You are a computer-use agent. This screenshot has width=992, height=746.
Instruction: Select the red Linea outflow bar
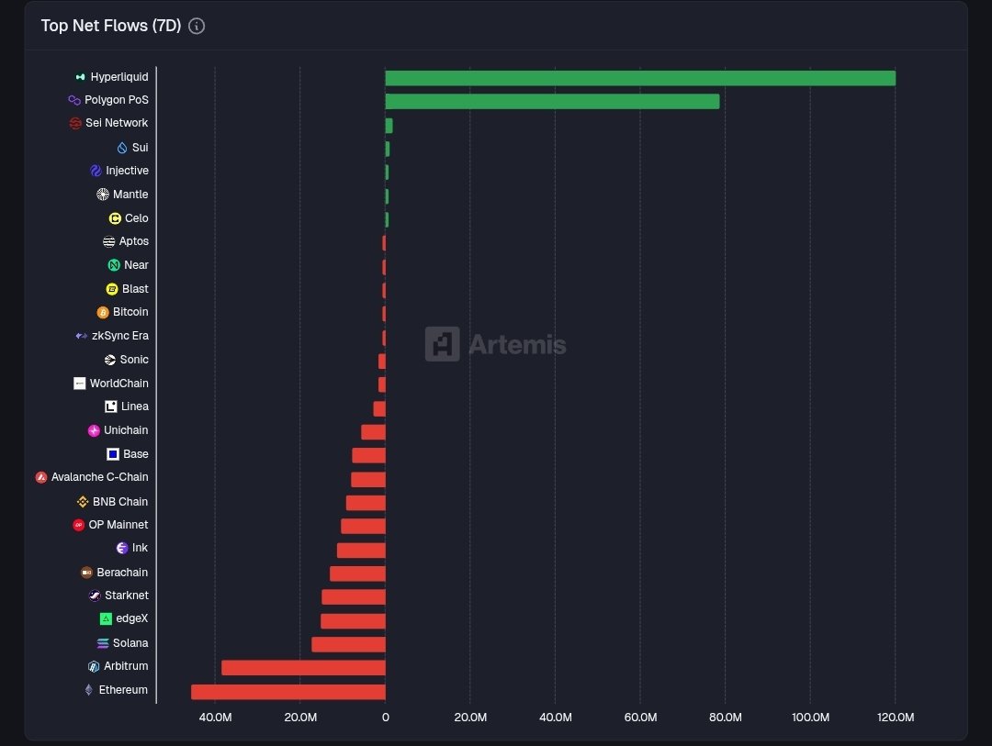click(x=379, y=408)
